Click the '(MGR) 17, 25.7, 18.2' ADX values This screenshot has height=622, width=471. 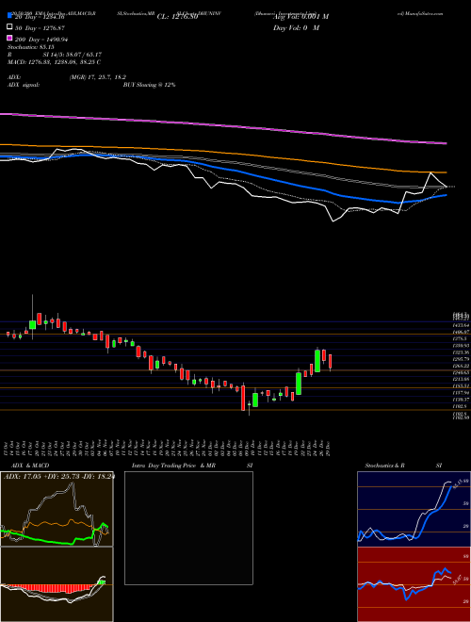pyautogui.click(x=98, y=77)
